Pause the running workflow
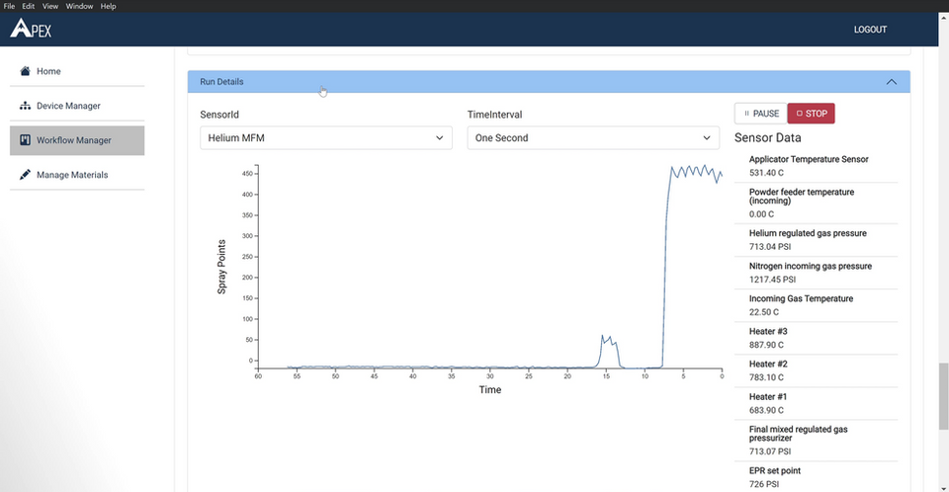 coord(761,114)
